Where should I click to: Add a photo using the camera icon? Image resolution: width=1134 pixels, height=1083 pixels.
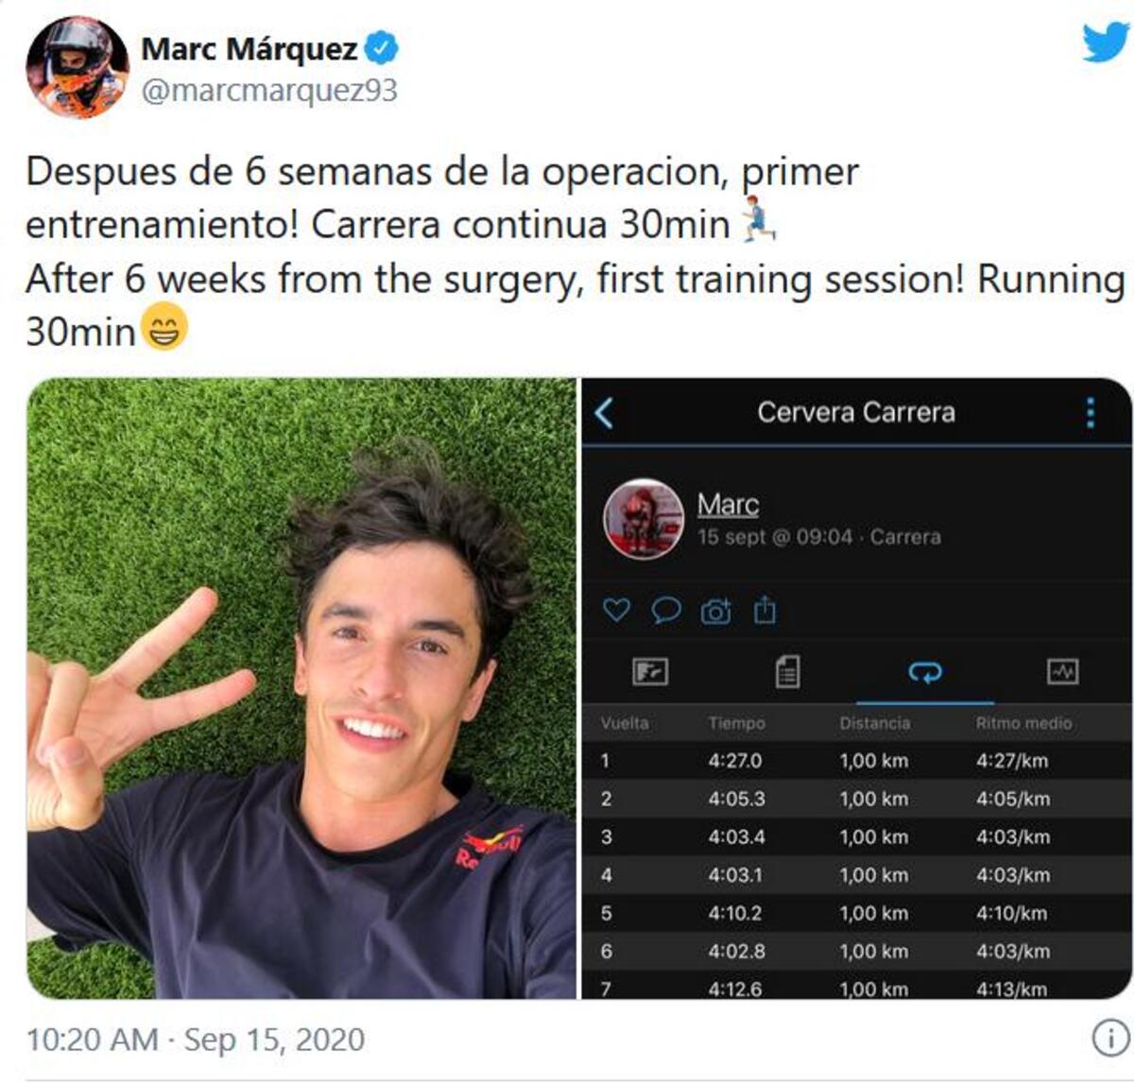click(716, 611)
